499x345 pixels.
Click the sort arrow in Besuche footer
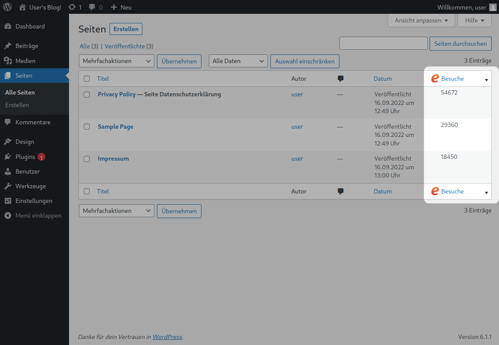(486, 193)
